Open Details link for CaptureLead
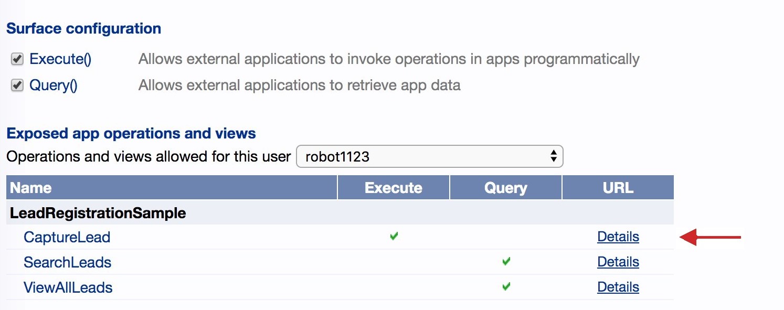The image size is (784, 310). pos(618,237)
